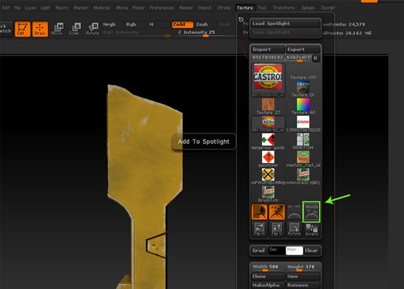Toggle the M material mode
Viewport: 404px width, 289px height.
[151, 24]
